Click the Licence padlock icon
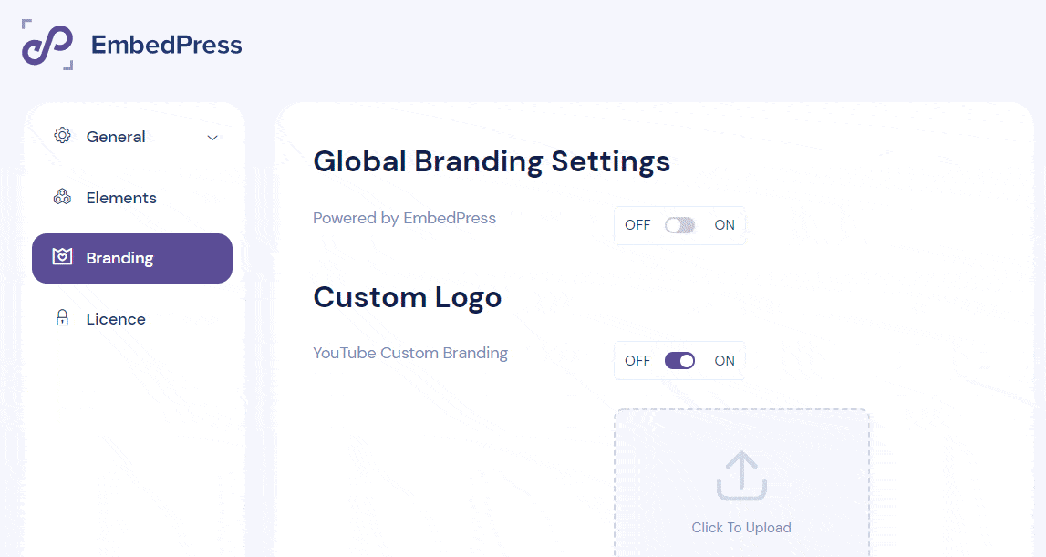Viewport: 1046px width, 557px height. pos(62,317)
